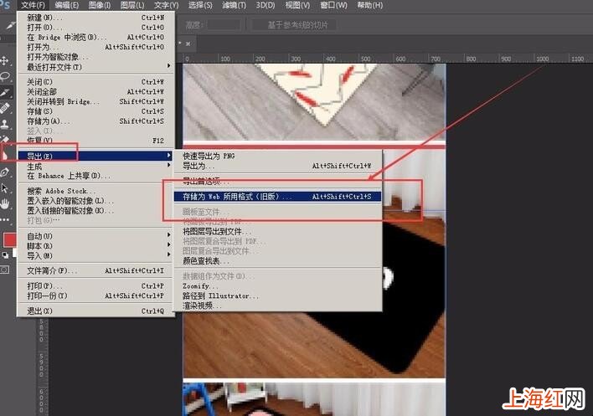
Task: Choose 导出为 submenu entry
Action: [277, 166]
